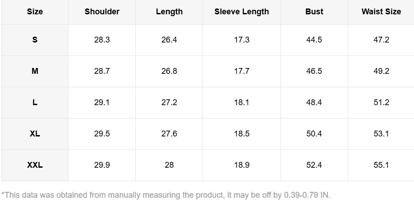The height and width of the screenshot is (208, 414).
Task: Click bust value 50.4 for size XL
Action: [314, 134]
